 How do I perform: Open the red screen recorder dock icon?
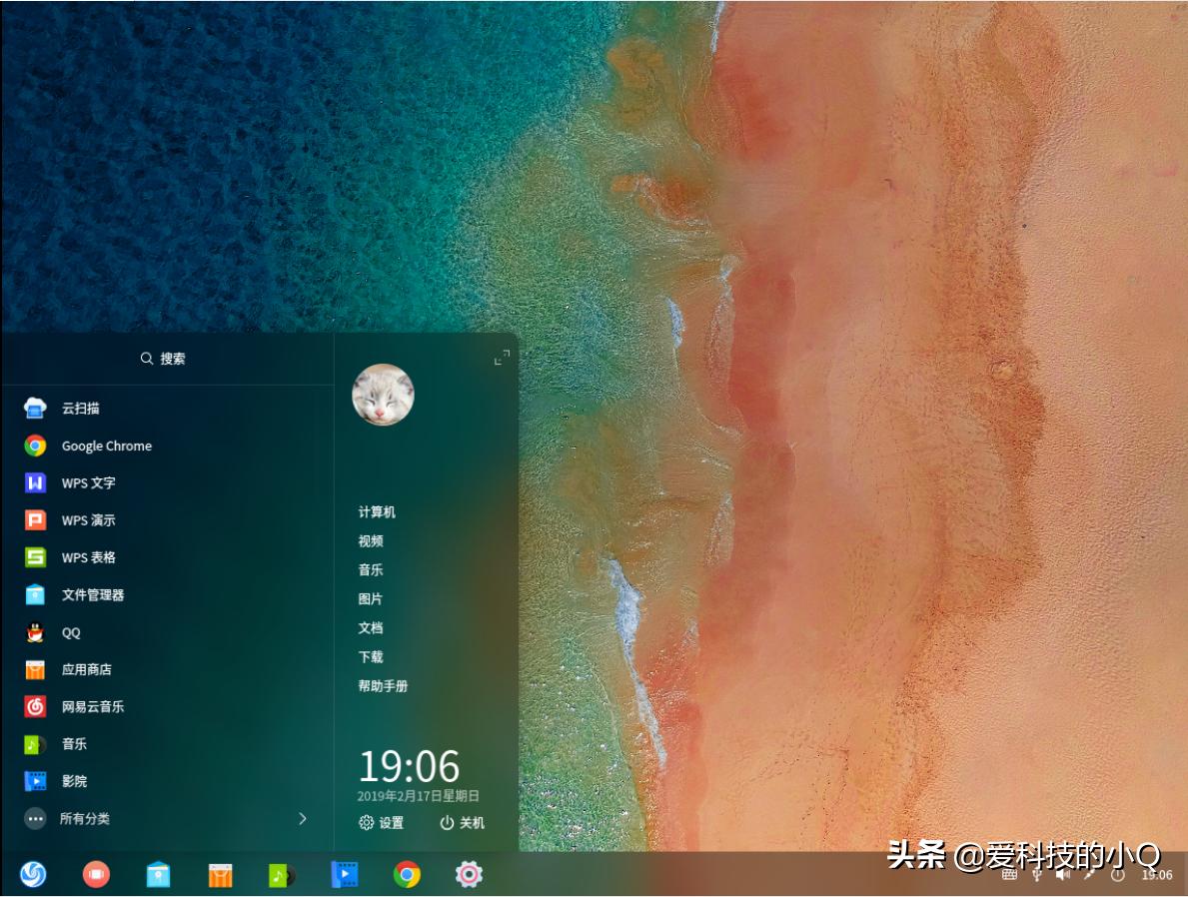(x=96, y=874)
